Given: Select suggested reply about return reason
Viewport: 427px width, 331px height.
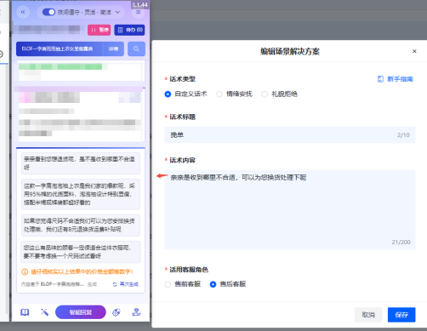Looking at the screenshot, I should pos(81,163).
